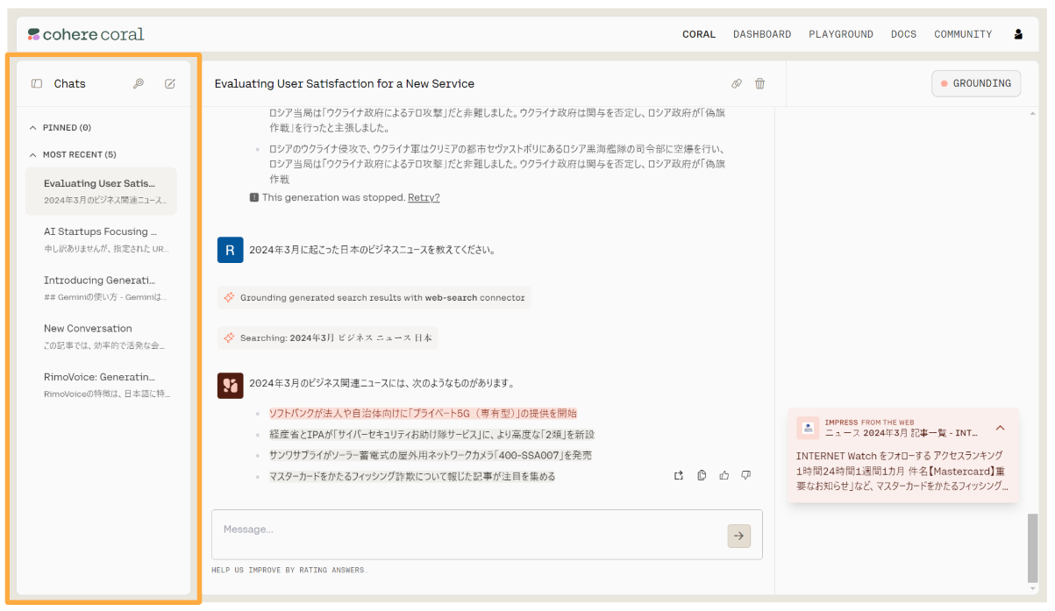1055x611 pixels.
Task: Collapse the MOST RECENT section
Action: point(35,154)
